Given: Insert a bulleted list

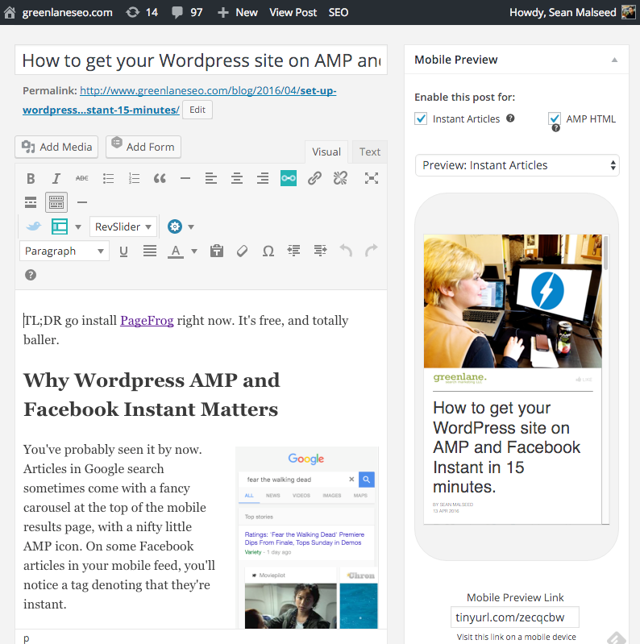Looking at the screenshot, I should tap(108, 179).
